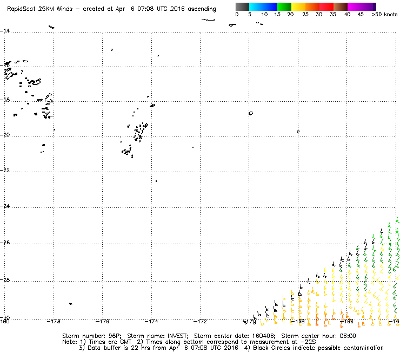Click the tiny island dot near -172, -20.6
Viewport: 400px width, 352px height.
click(x=193, y=147)
